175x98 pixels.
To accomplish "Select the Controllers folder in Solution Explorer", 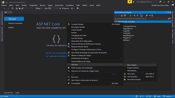I will (x=127, y=33).
